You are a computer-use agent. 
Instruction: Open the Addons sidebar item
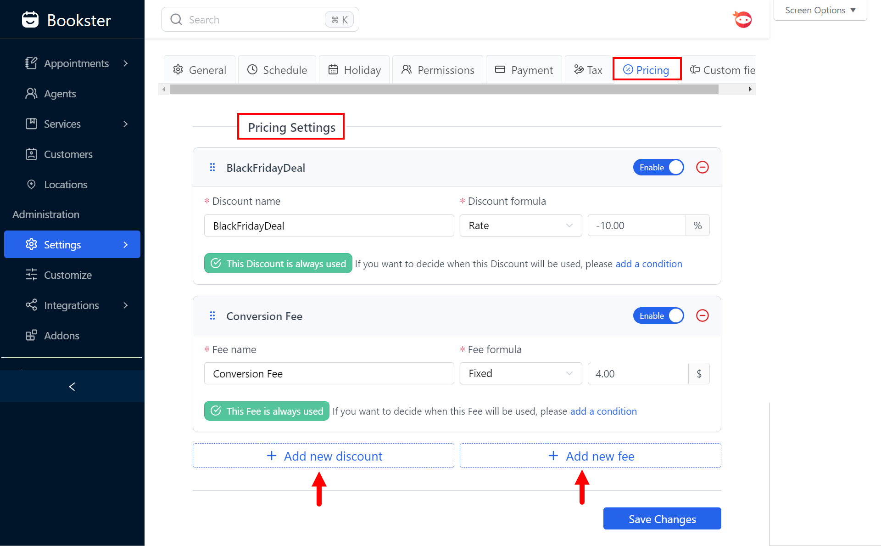click(x=61, y=336)
